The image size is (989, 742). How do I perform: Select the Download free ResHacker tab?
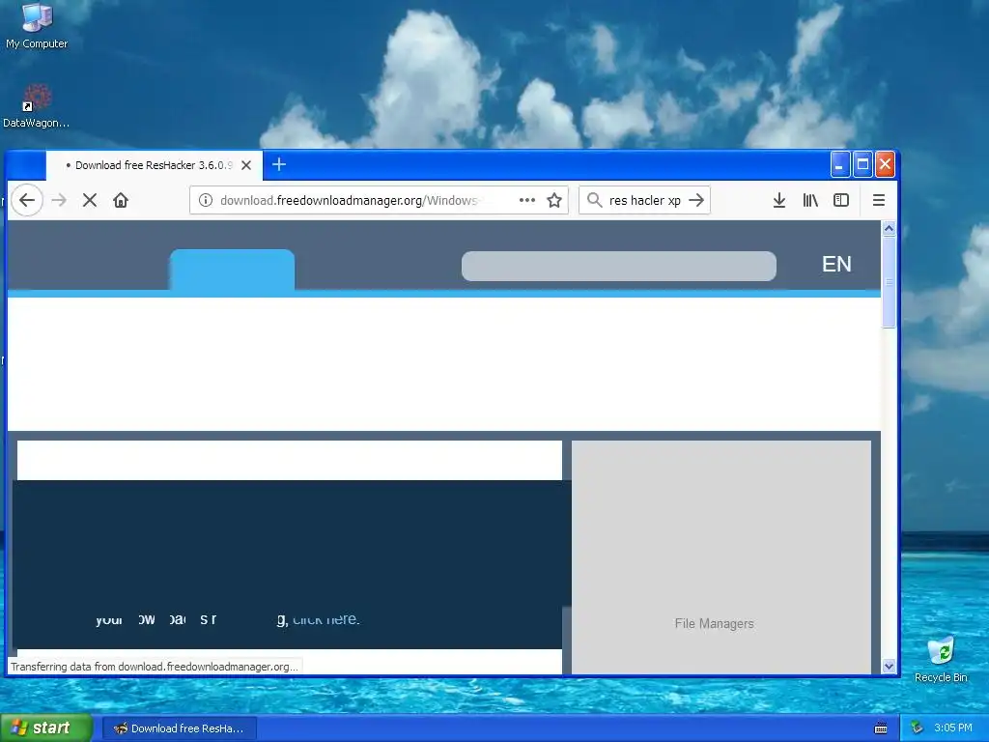155,165
